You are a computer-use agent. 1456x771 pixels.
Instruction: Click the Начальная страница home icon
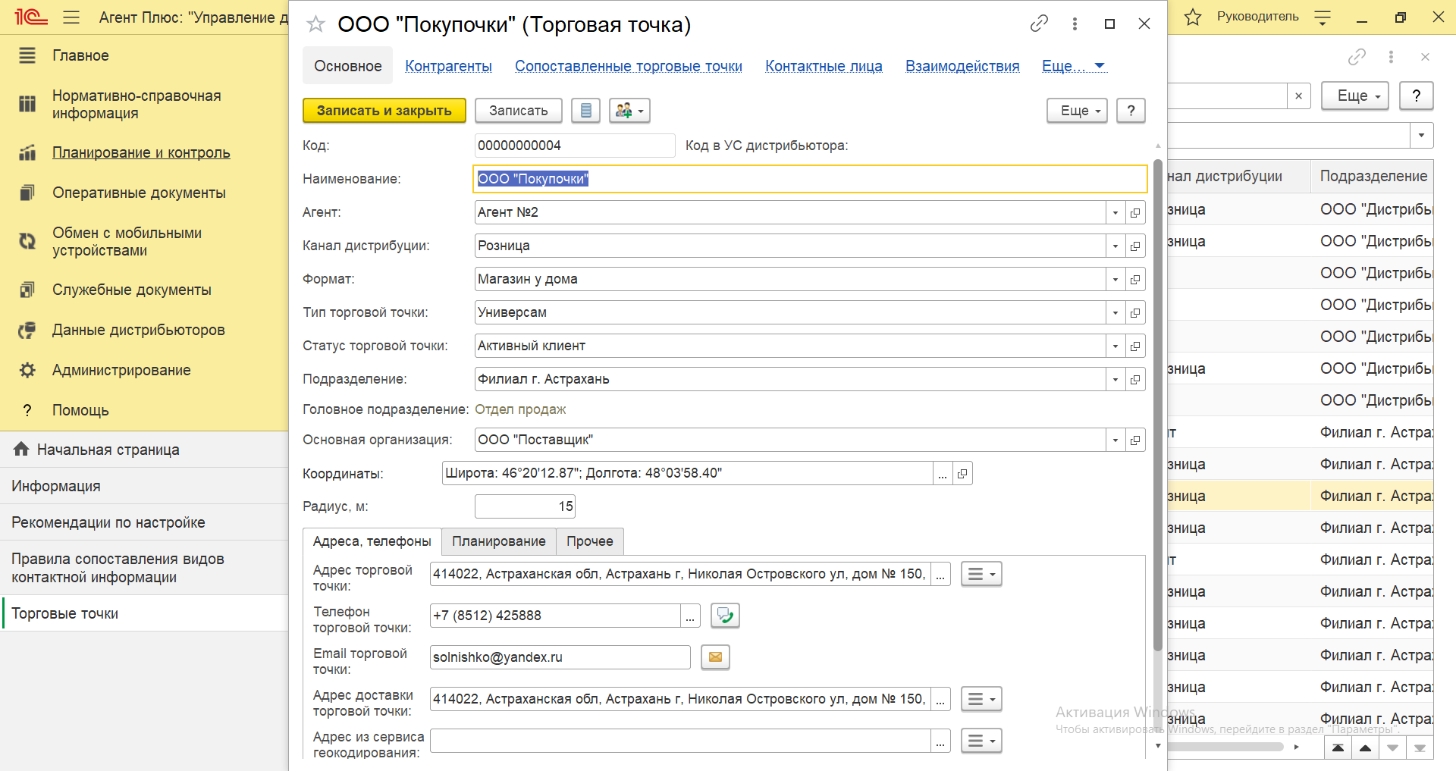pyautogui.click(x=21, y=449)
